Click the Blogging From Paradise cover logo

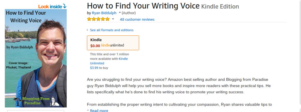pos(36,101)
